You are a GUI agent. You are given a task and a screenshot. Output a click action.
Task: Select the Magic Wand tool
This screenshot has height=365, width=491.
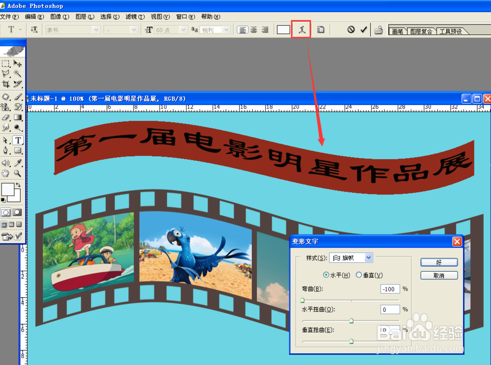point(18,74)
